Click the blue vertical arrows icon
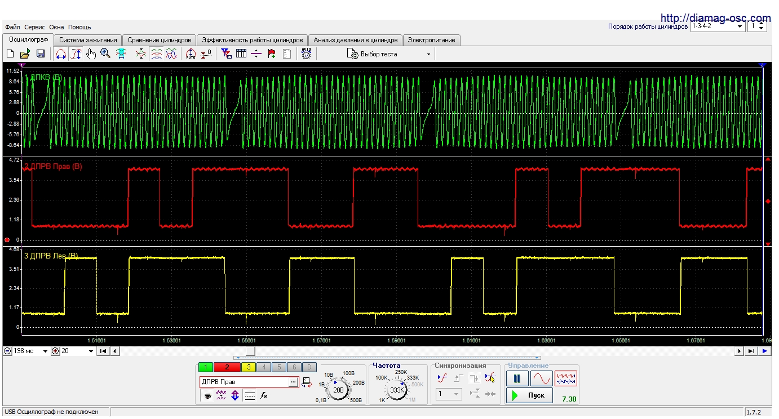Screen dimensions: 779x419 tap(236, 396)
